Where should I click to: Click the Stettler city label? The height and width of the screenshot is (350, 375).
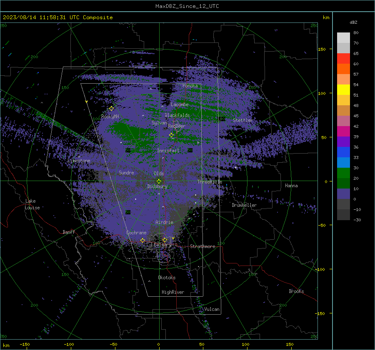click(x=243, y=120)
